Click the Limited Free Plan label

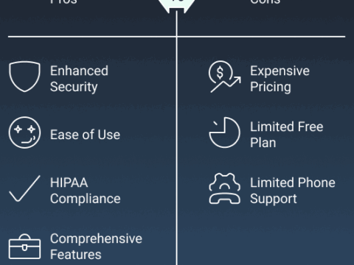point(287,135)
